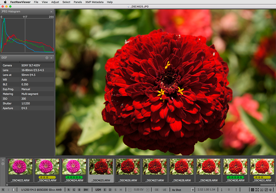Toggle BW black-and-white display mode

click(x=86, y=190)
